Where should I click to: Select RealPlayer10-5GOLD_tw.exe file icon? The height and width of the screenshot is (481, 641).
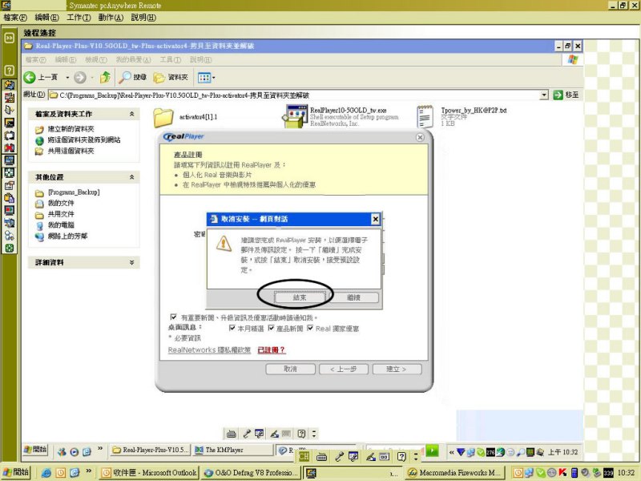click(294, 116)
